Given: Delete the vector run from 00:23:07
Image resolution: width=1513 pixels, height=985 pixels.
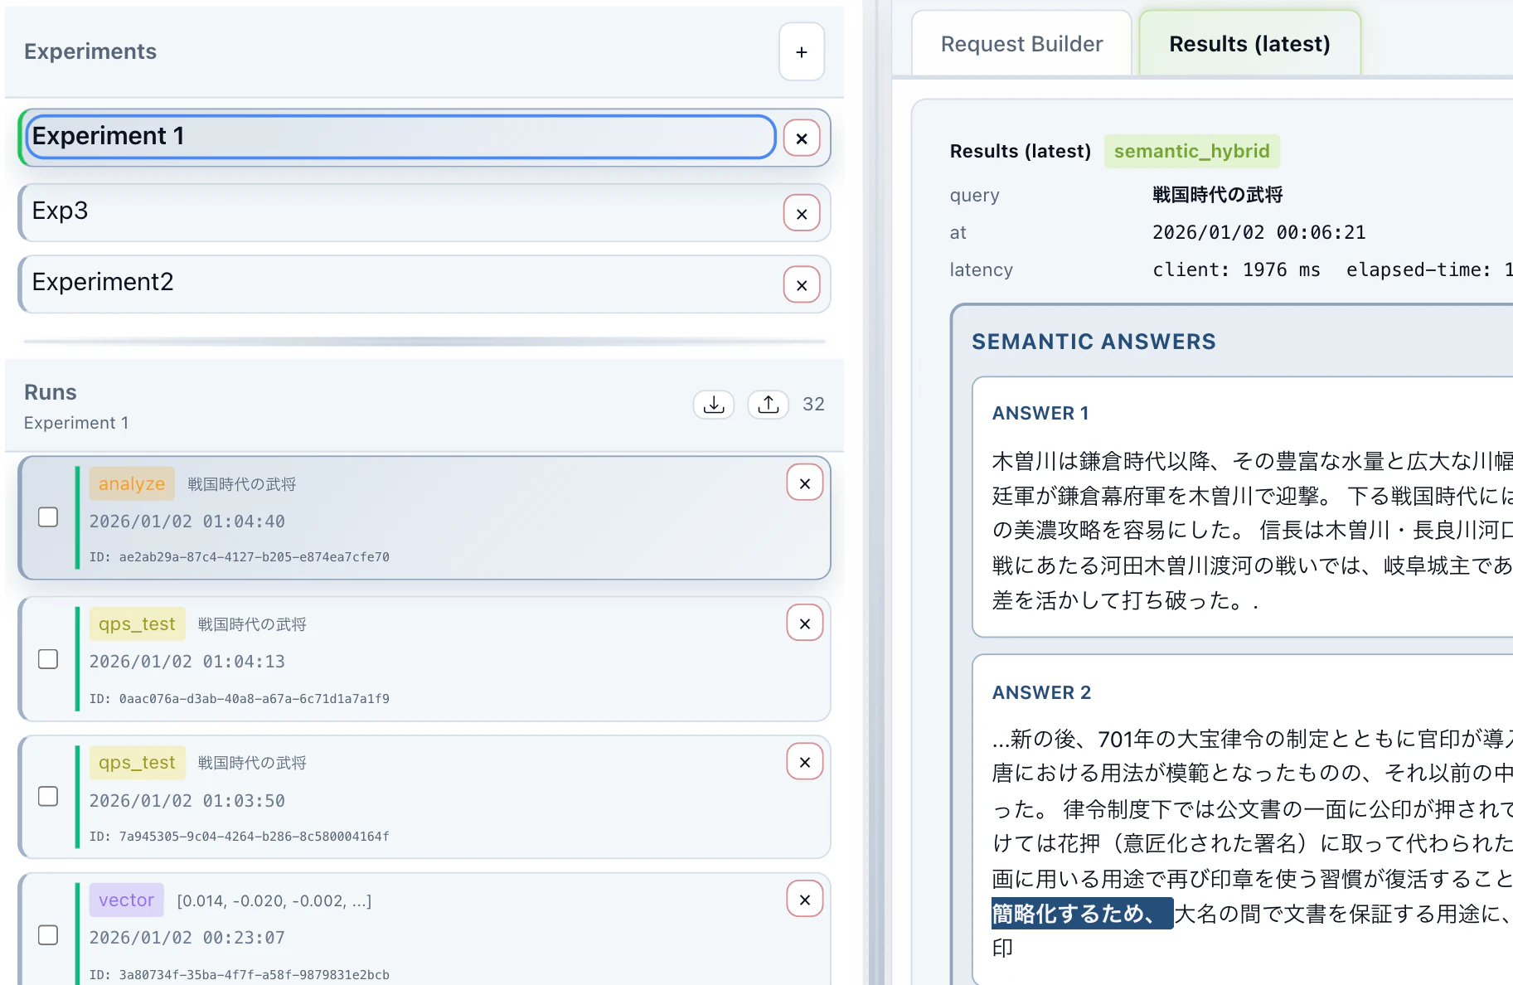Looking at the screenshot, I should (805, 900).
